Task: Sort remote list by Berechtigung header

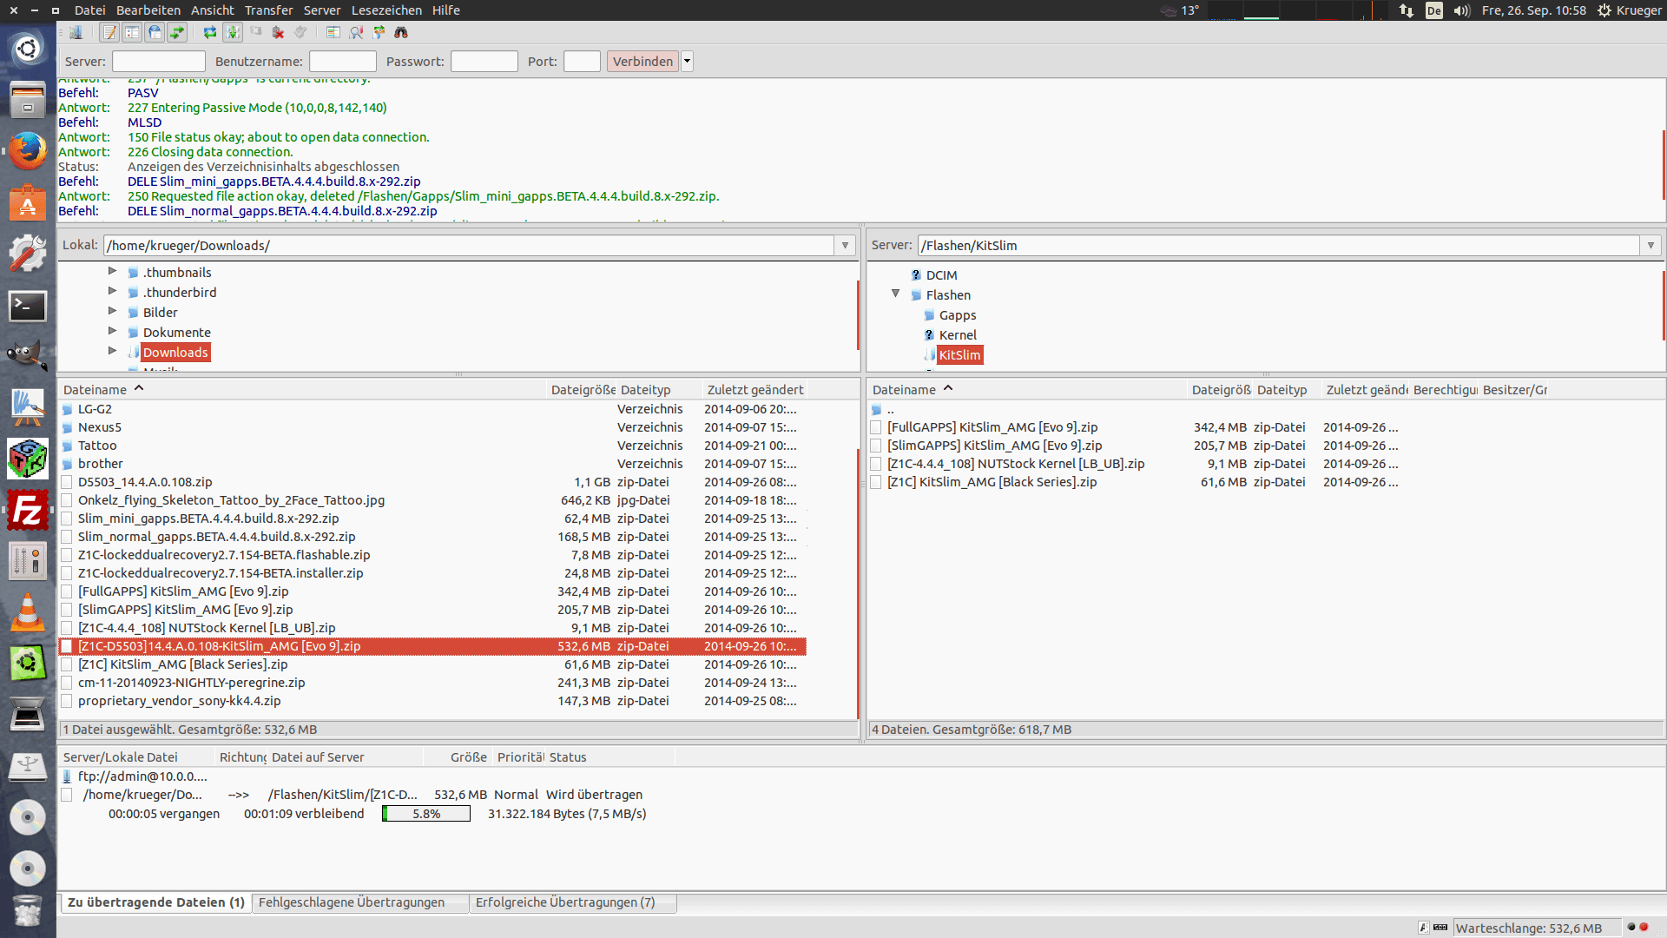Action: [x=1444, y=390]
